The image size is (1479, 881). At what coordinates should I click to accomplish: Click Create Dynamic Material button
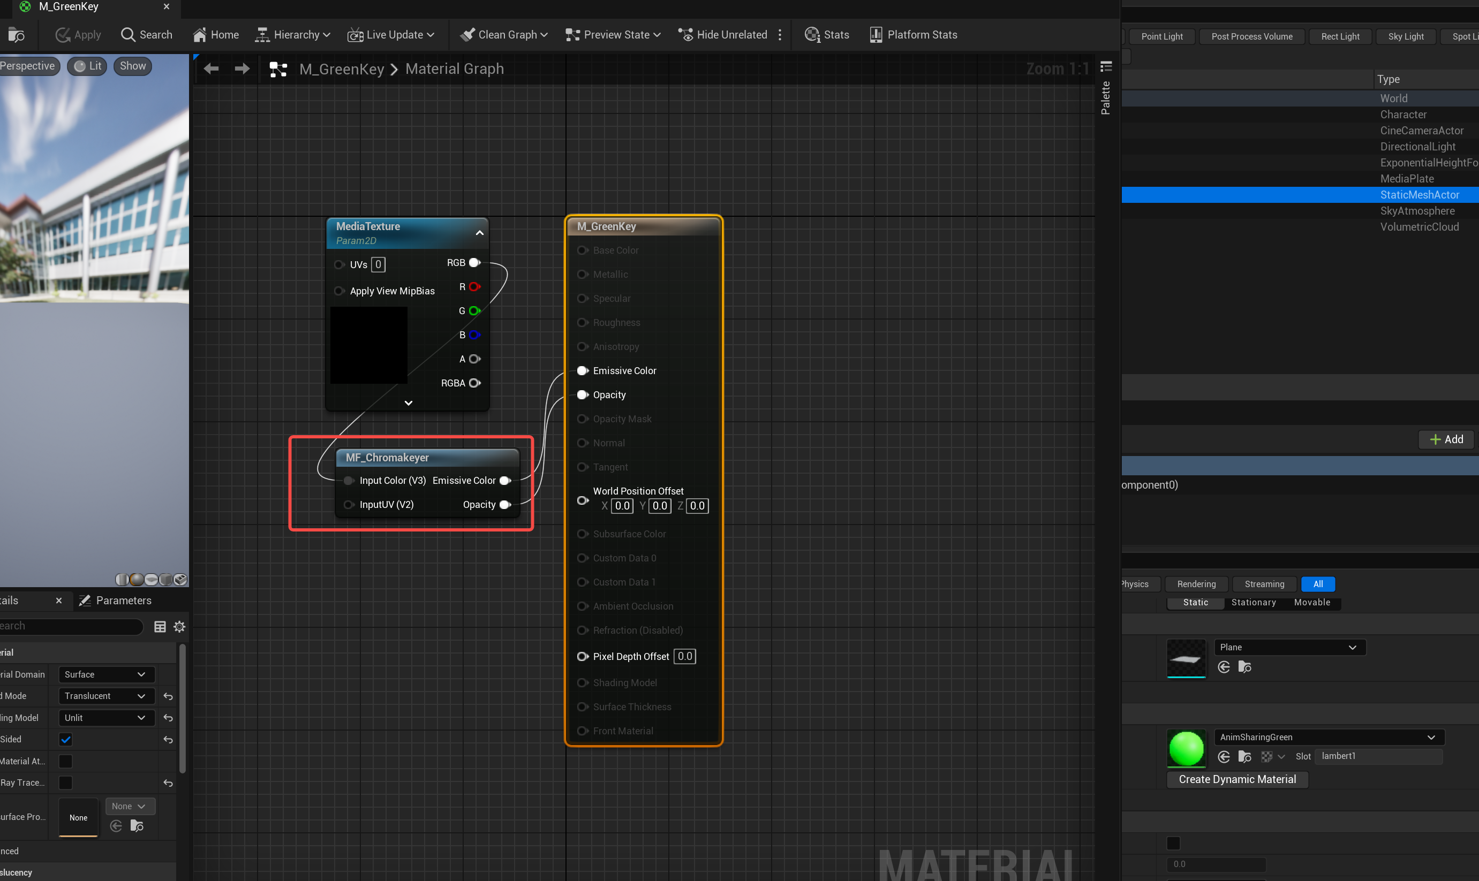pos(1237,779)
